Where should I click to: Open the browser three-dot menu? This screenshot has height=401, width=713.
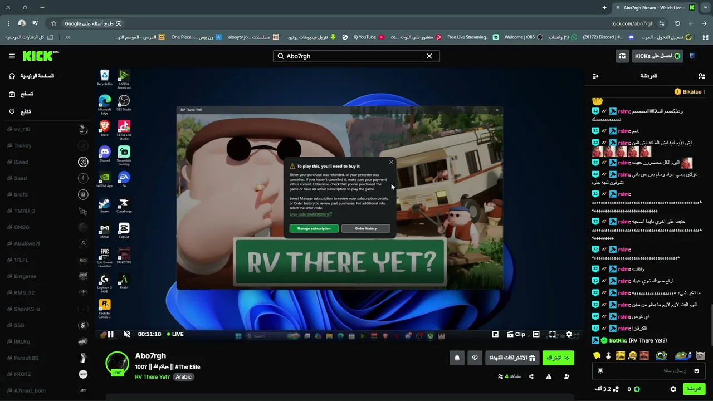coord(8,23)
